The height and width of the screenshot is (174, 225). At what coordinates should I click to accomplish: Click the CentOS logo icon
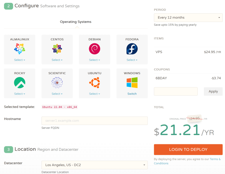57,49
